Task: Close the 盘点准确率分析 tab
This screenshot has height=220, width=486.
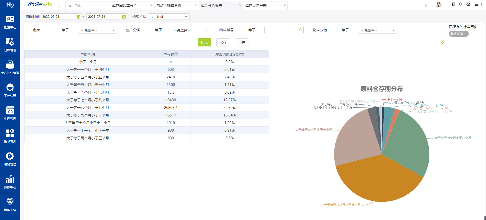Action: [196, 5]
